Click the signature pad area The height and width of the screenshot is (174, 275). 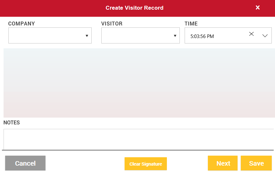coord(139,83)
